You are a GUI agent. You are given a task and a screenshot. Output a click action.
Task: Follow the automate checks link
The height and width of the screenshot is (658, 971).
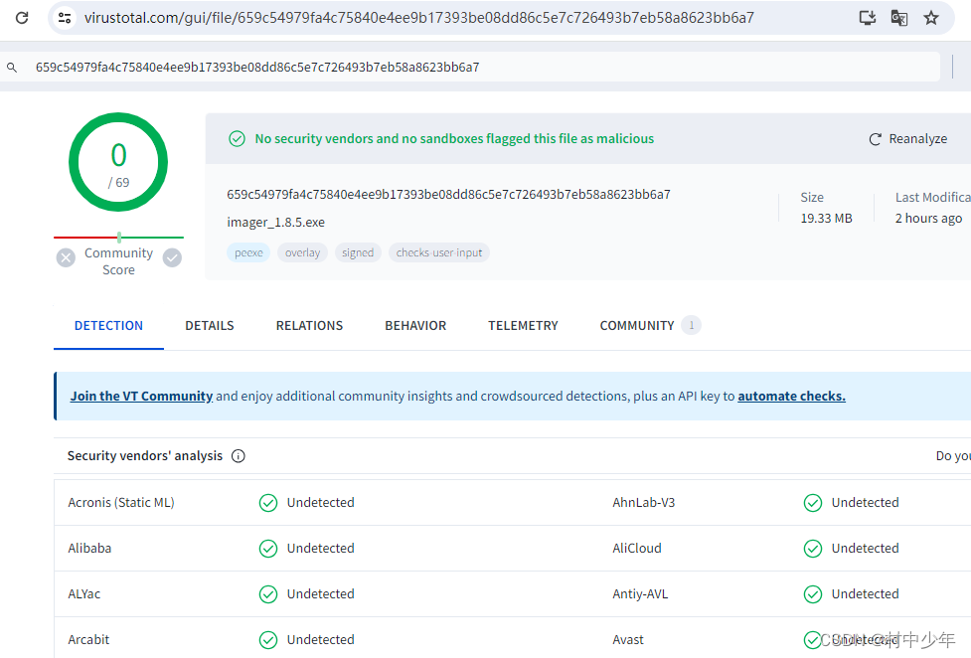click(x=791, y=396)
